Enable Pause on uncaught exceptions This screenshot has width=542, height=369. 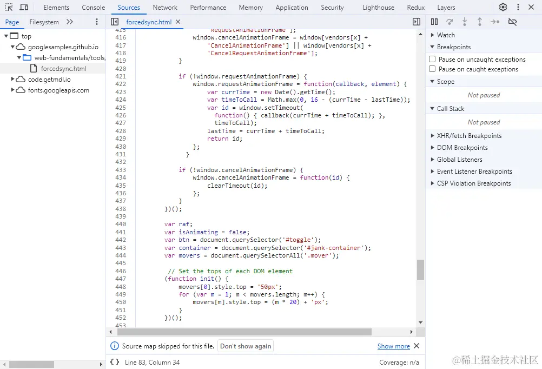point(432,59)
